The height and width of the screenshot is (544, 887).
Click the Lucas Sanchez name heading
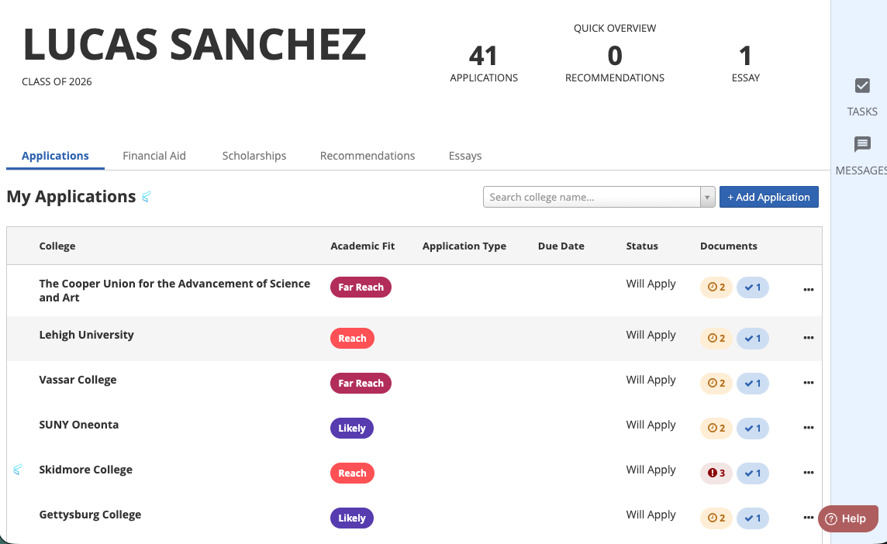[195, 45]
